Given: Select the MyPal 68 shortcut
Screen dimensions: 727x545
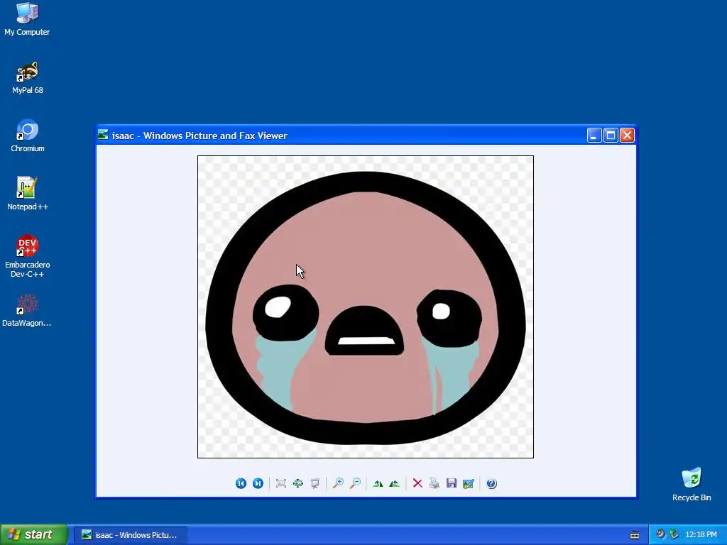Looking at the screenshot, I should point(28,78).
